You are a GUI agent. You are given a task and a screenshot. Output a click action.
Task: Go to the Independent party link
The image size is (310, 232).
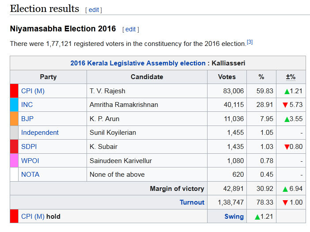40,133
